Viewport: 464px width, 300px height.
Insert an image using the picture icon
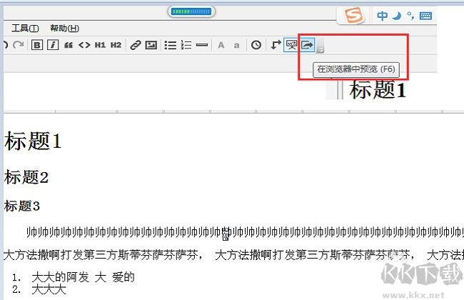point(151,45)
